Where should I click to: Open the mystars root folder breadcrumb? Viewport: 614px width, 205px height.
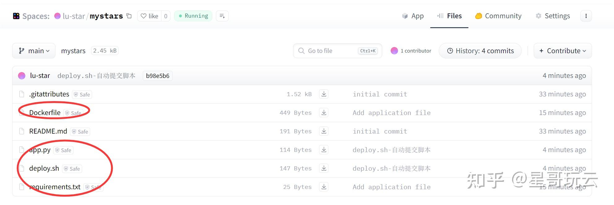[73, 51]
